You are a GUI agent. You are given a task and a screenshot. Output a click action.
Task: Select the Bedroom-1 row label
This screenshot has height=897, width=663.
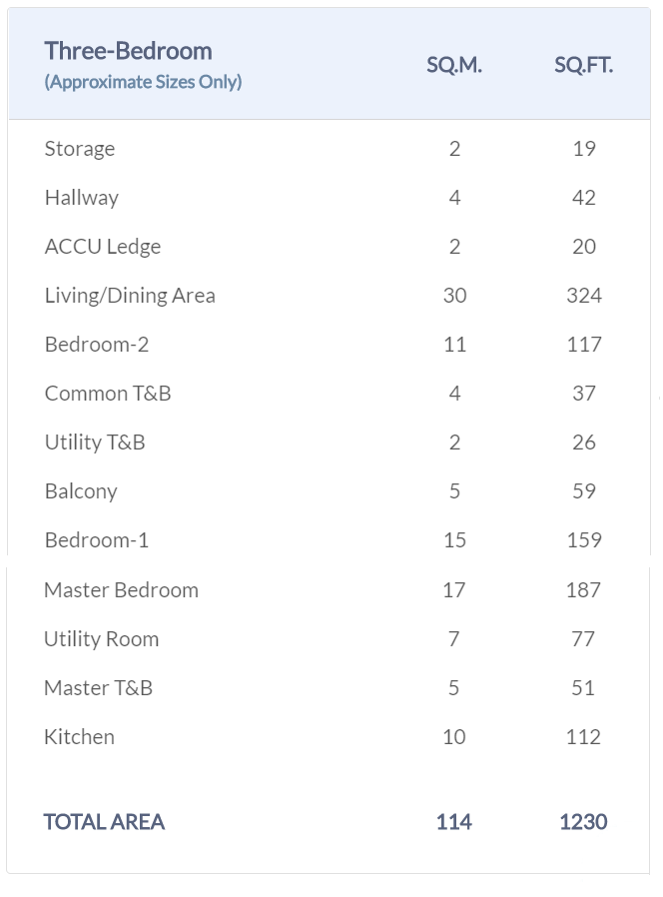[97, 540]
